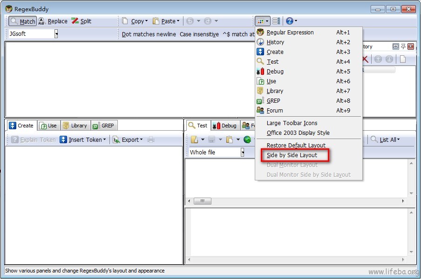
Task: Choose Test menu entry
Action: (x=308, y=62)
